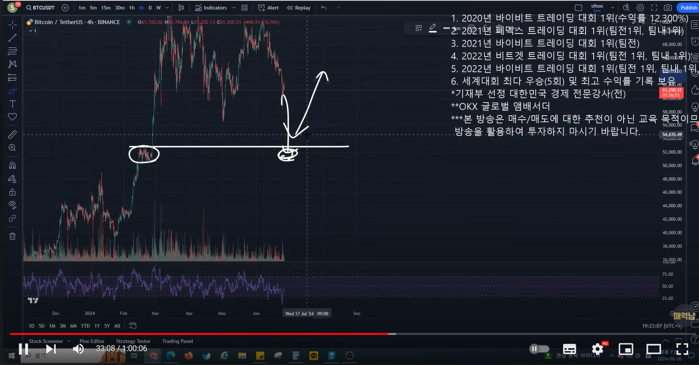Expand the Stock Screener dropdown arrow
Image resolution: width=699 pixels, height=365 pixels.
click(x=68, y=341)
